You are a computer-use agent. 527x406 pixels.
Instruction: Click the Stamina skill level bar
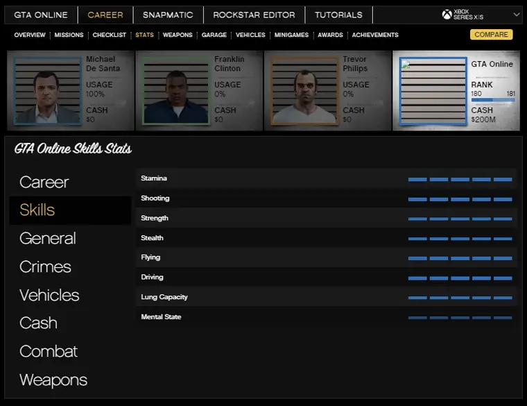click(460, 179)
